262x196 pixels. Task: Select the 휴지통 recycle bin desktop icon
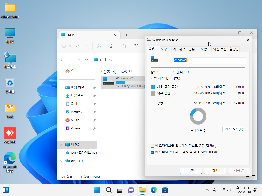tap(10, 86)
